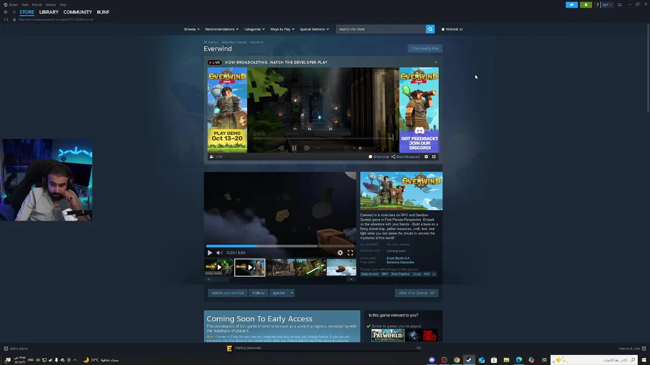Mute the trailer with the speaker icon
Image resolution: width=650 pixels, height=365 pixels.
tap(219, 252)
